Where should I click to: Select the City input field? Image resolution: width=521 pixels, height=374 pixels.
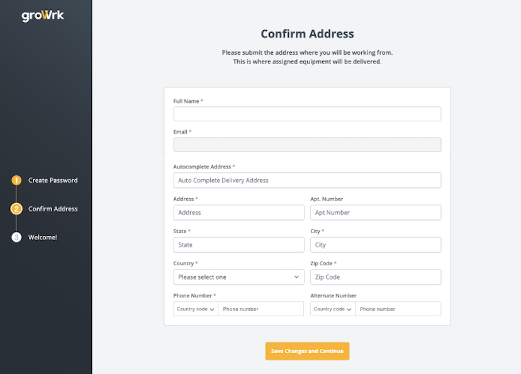(x=376, y=245)
